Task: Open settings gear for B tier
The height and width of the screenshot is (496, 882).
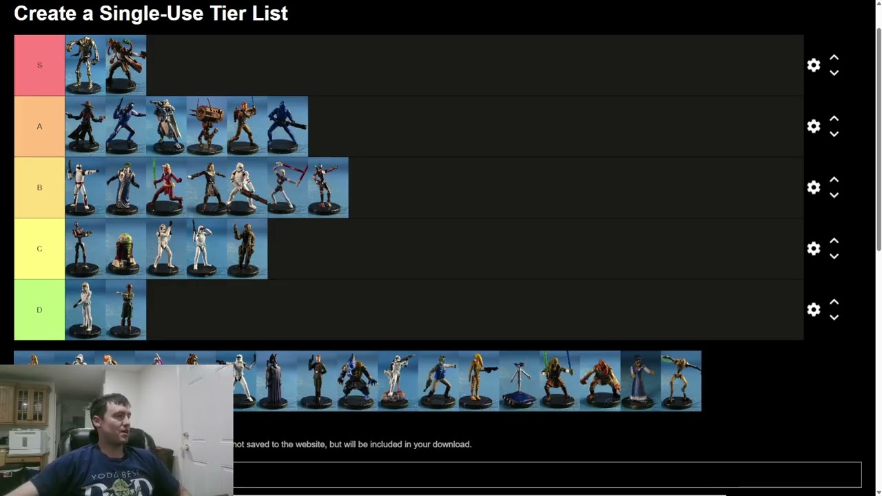Action: pos(814,187)
